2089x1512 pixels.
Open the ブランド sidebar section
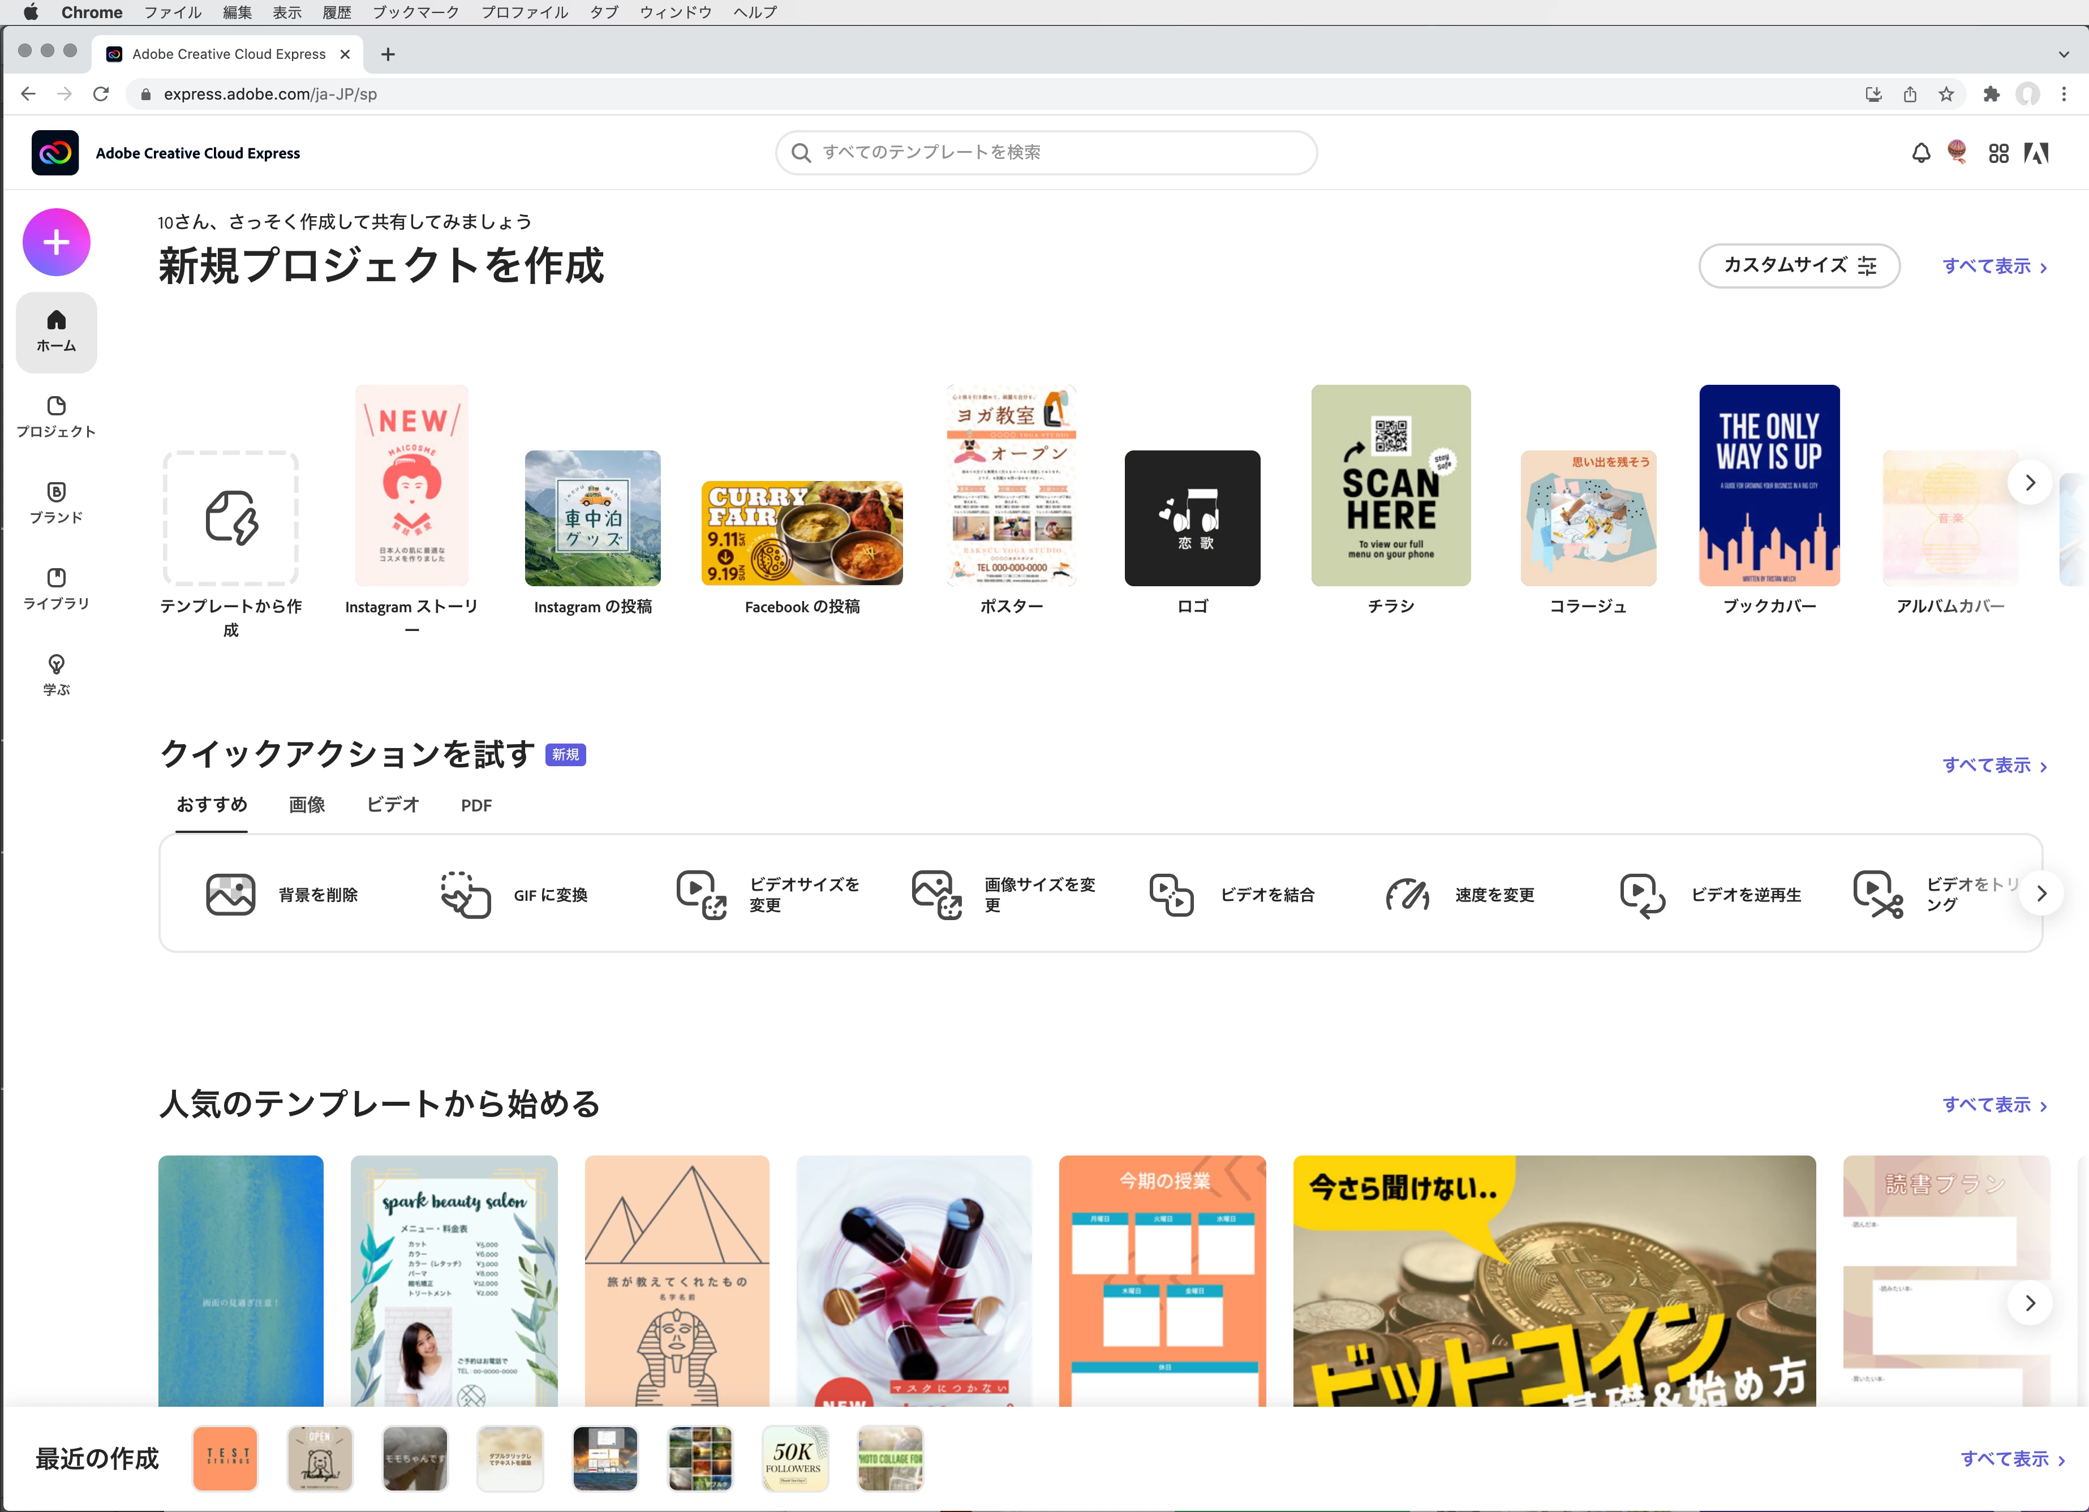56,502
